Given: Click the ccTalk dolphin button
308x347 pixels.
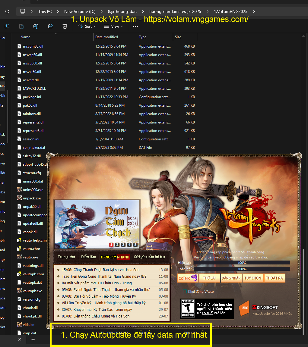Looking at the screenshot, I should point(188,278).
